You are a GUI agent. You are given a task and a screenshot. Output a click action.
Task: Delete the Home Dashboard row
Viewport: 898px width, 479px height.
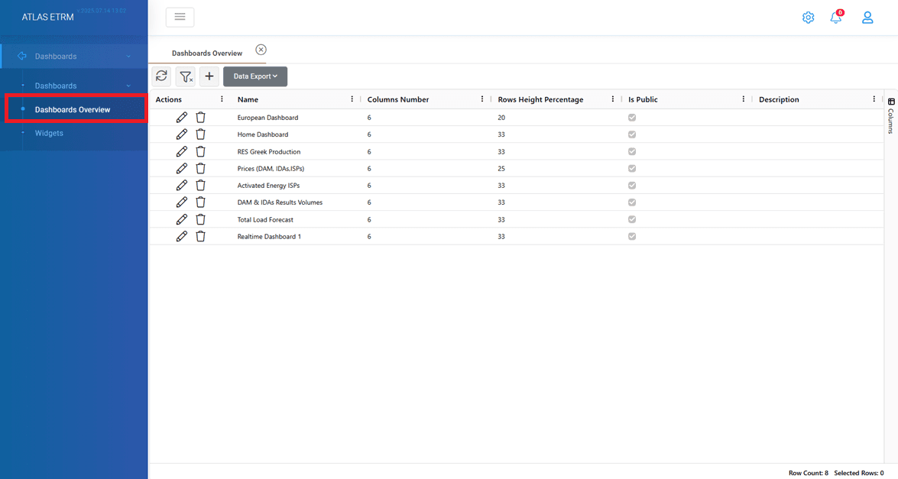pos(200,134)
